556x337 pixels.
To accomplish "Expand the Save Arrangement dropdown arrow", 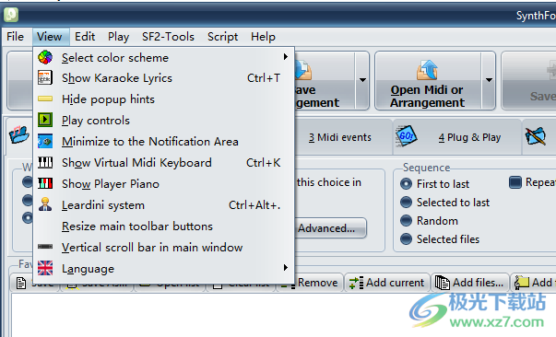I will coord(362,80).
